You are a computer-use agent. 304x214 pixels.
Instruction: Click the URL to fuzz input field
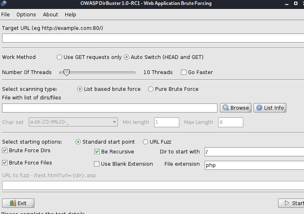click(x=153, y=185)
